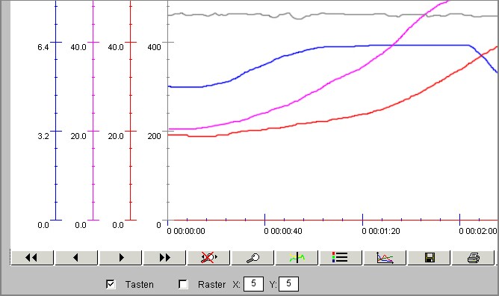Click the 6.4 label on blue axis
The width and height of the screenshot is (499, 296).
point(43,47)
